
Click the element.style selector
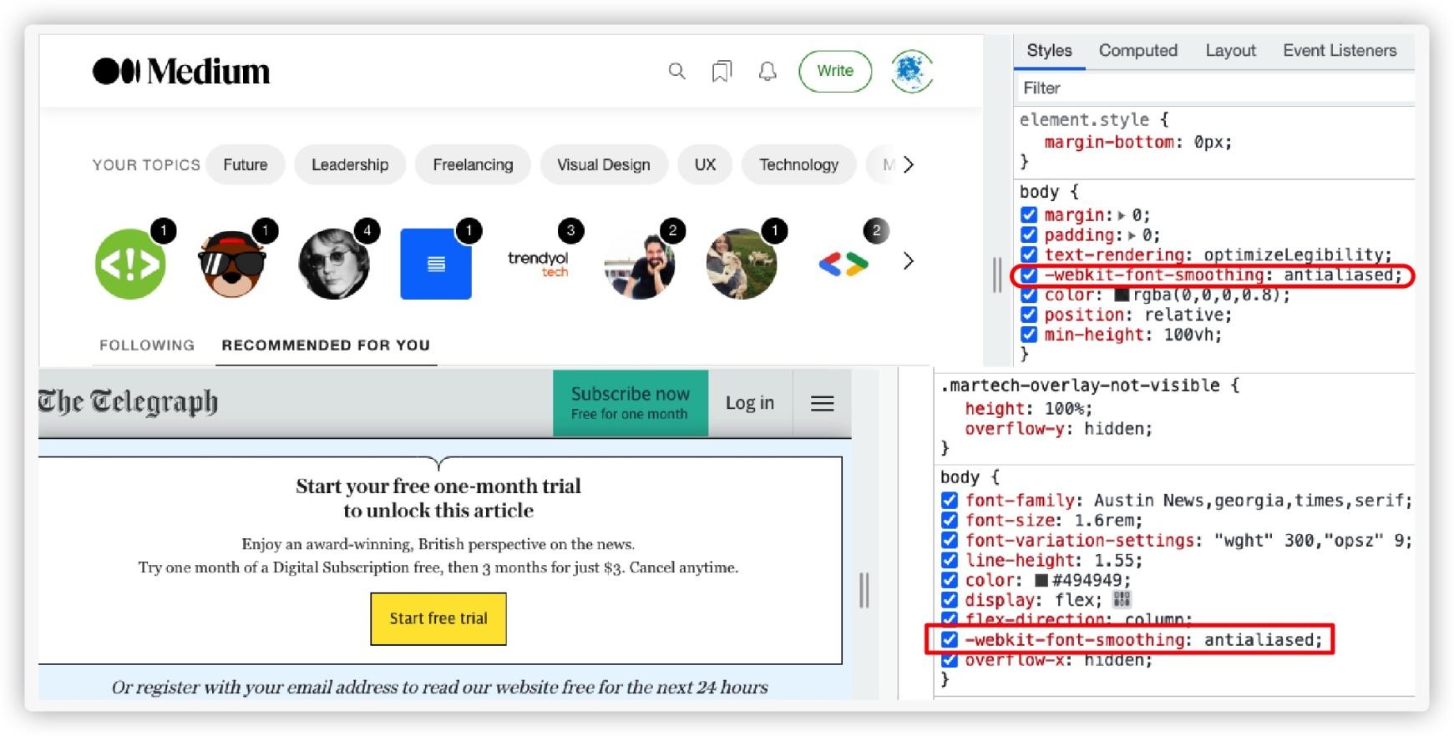coord(1084,120)
